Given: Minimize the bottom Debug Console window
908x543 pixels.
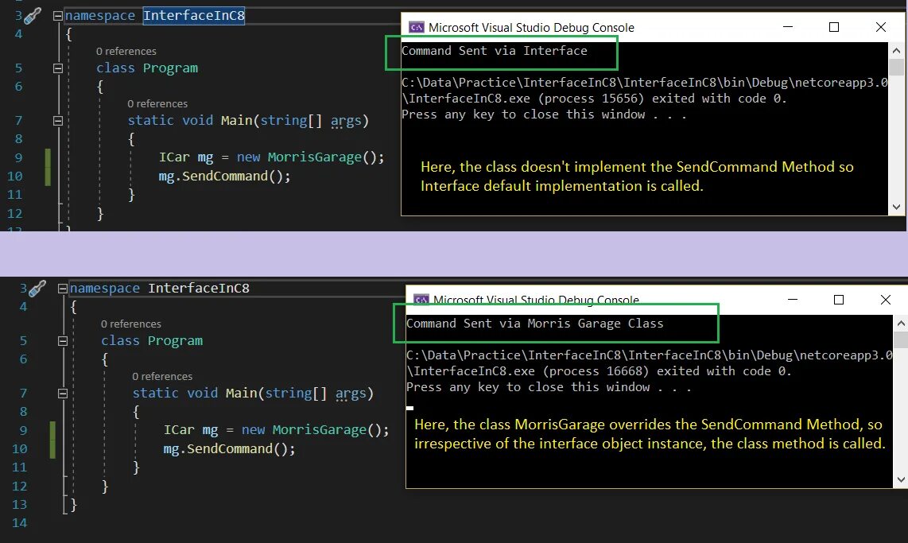Looking at the screenshot, I should 793,299.
